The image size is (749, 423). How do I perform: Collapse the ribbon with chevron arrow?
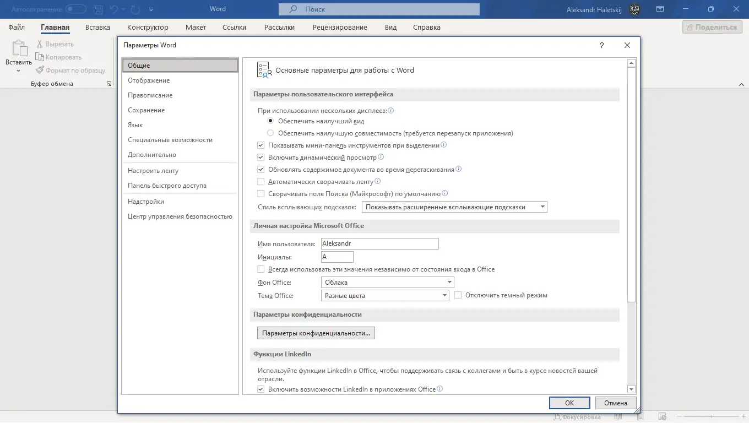741,84
